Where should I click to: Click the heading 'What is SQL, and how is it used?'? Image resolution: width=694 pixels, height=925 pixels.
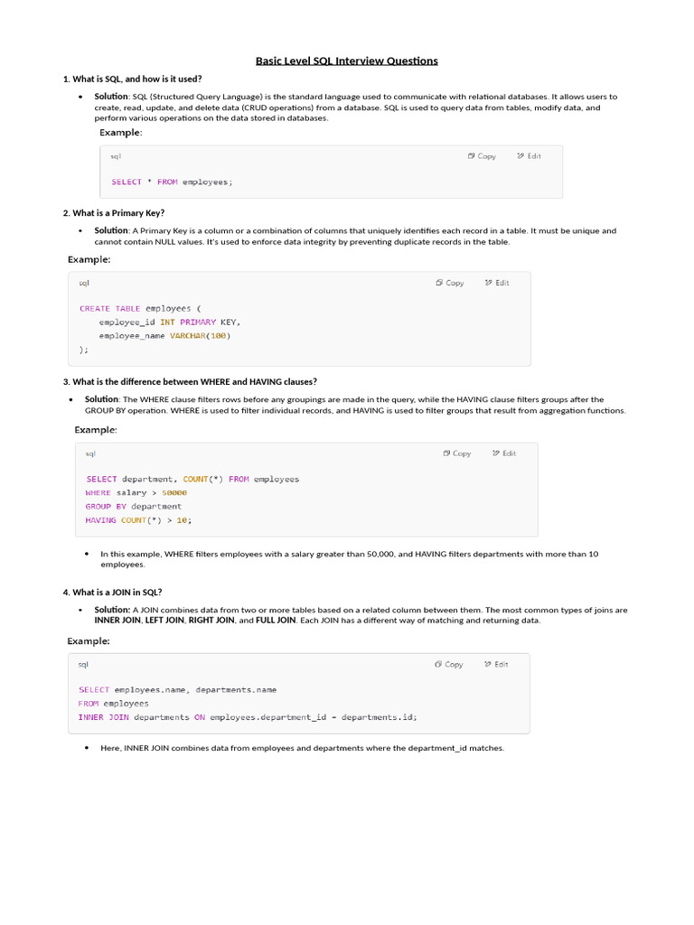[x=133, y=79]
